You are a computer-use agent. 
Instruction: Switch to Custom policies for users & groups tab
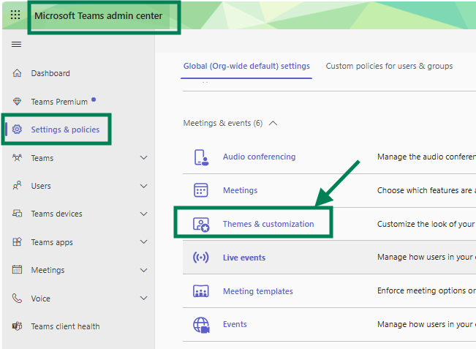pyautogui.click(x=389, y=66)
